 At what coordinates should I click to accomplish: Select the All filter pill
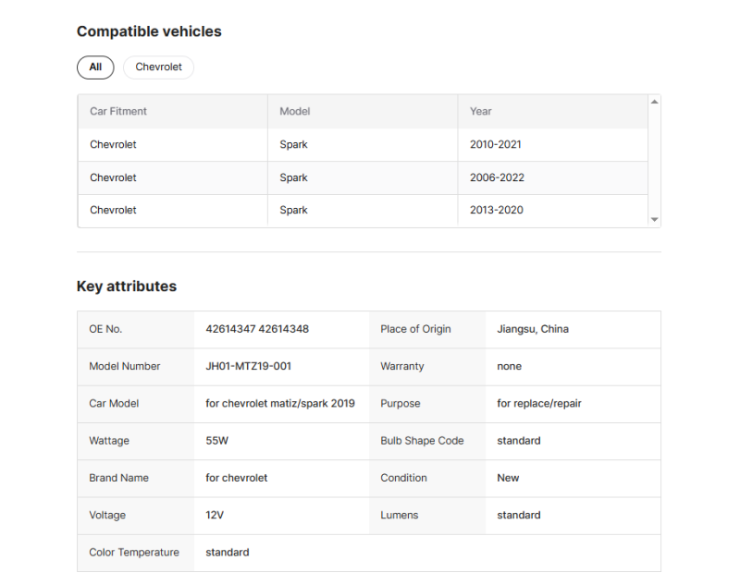click(x=95, y=67)
